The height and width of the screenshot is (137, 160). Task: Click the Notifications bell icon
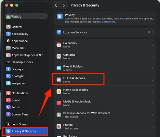(x=8, y=93)
